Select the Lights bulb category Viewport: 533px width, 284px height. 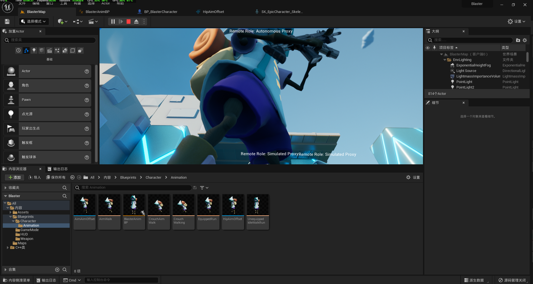click(34, 50)
